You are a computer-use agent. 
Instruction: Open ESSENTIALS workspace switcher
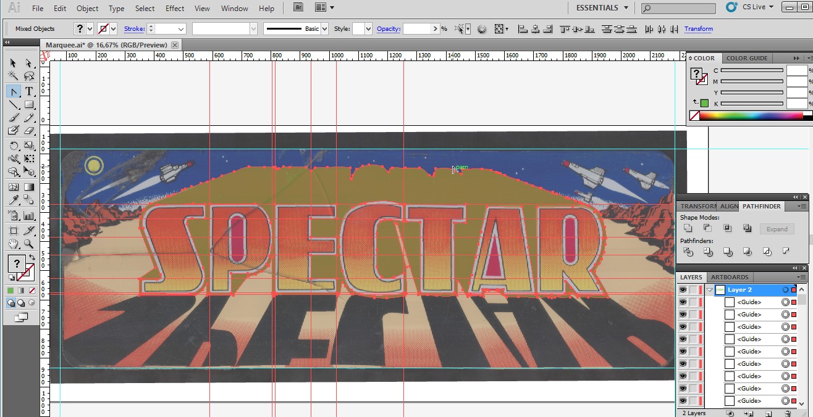point(602,8)
